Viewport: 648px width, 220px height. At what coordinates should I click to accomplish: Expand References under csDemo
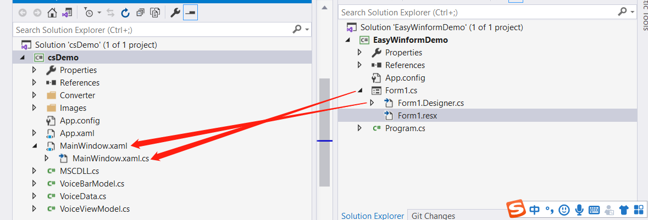pyautogui.click(x=34, y=82)
